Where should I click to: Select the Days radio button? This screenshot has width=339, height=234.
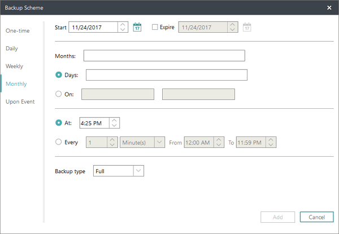click(59, 75)
